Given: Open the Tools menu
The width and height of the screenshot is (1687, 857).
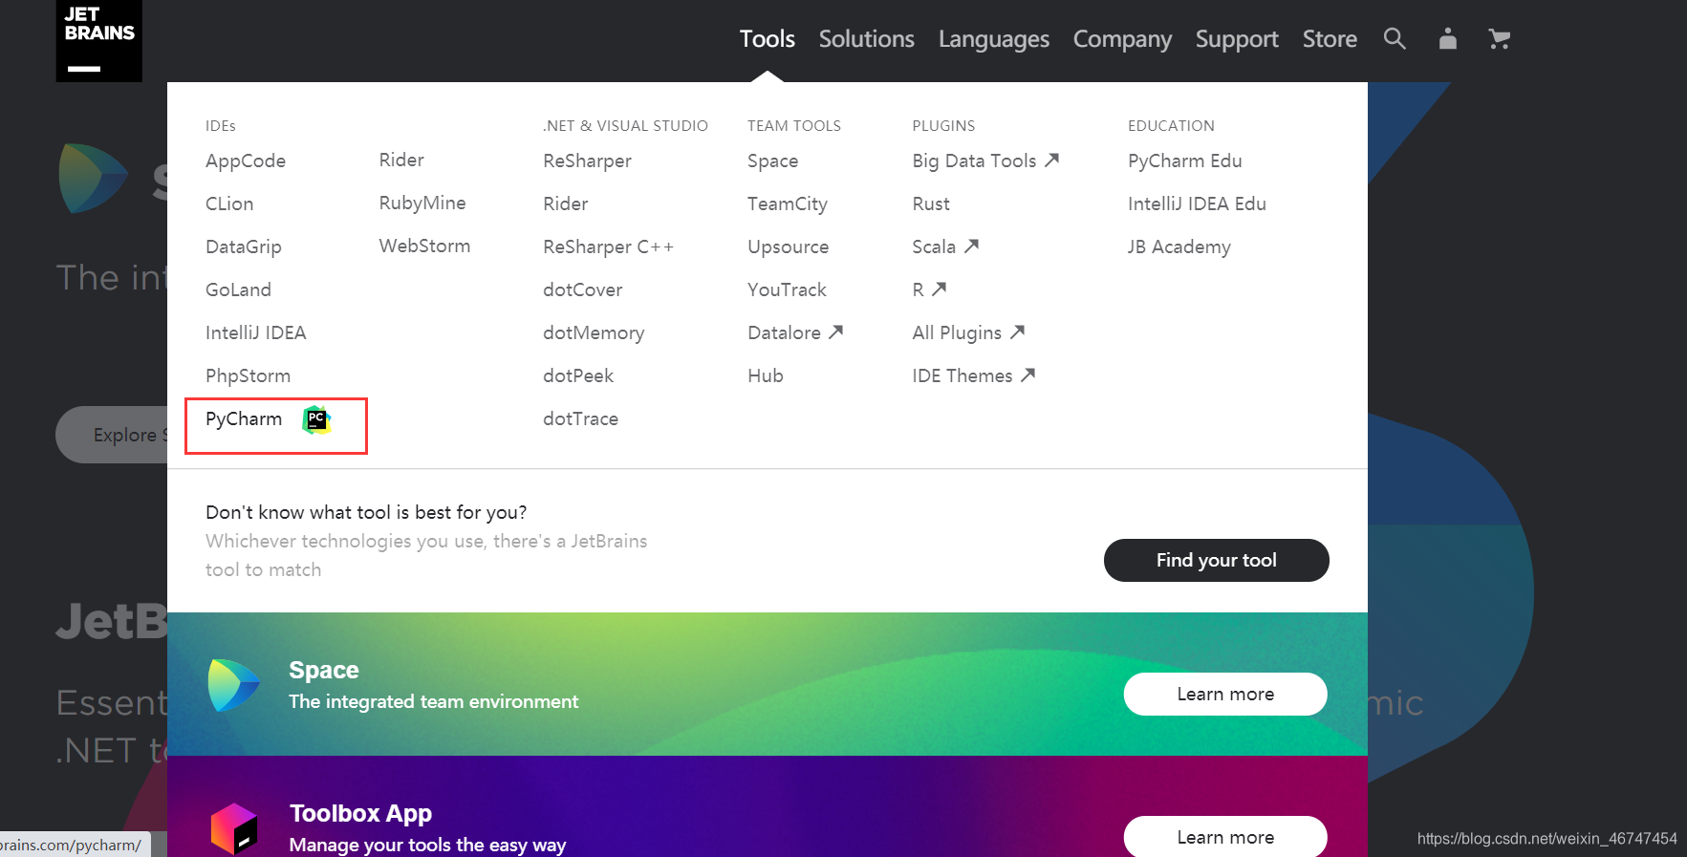Looking at the screenshot, I should tap(767, 39).
